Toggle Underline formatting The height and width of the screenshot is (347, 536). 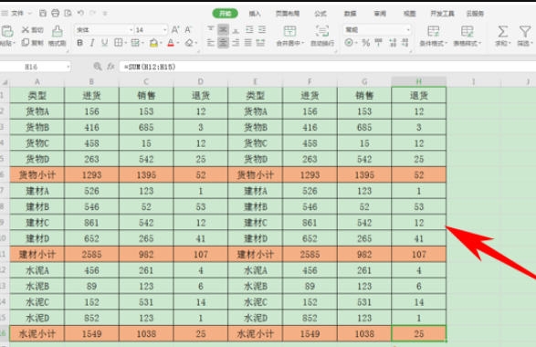pyautogui.click(x=105, y=43)
